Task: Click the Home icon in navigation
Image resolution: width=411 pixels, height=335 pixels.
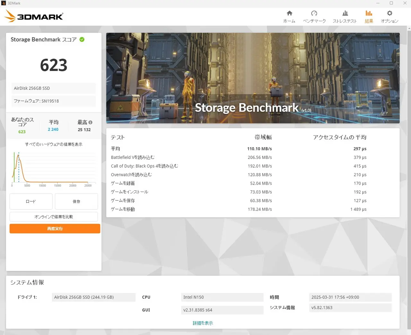Action: click(289, 13)
